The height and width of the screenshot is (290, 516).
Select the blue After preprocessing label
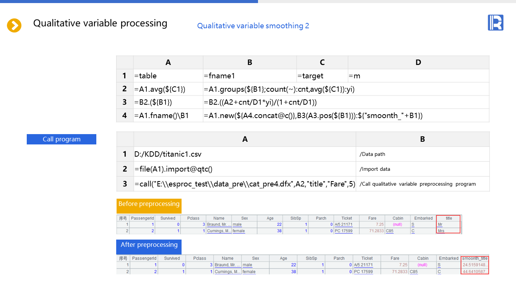click(149, 245)
